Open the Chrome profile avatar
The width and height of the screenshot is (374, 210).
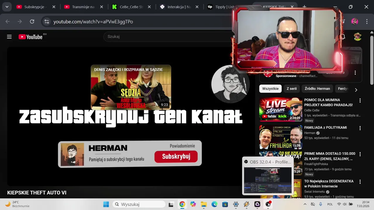355,22
